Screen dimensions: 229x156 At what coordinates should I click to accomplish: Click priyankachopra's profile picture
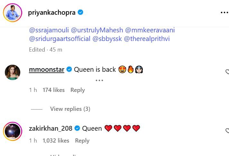click(x=13, y=13)
